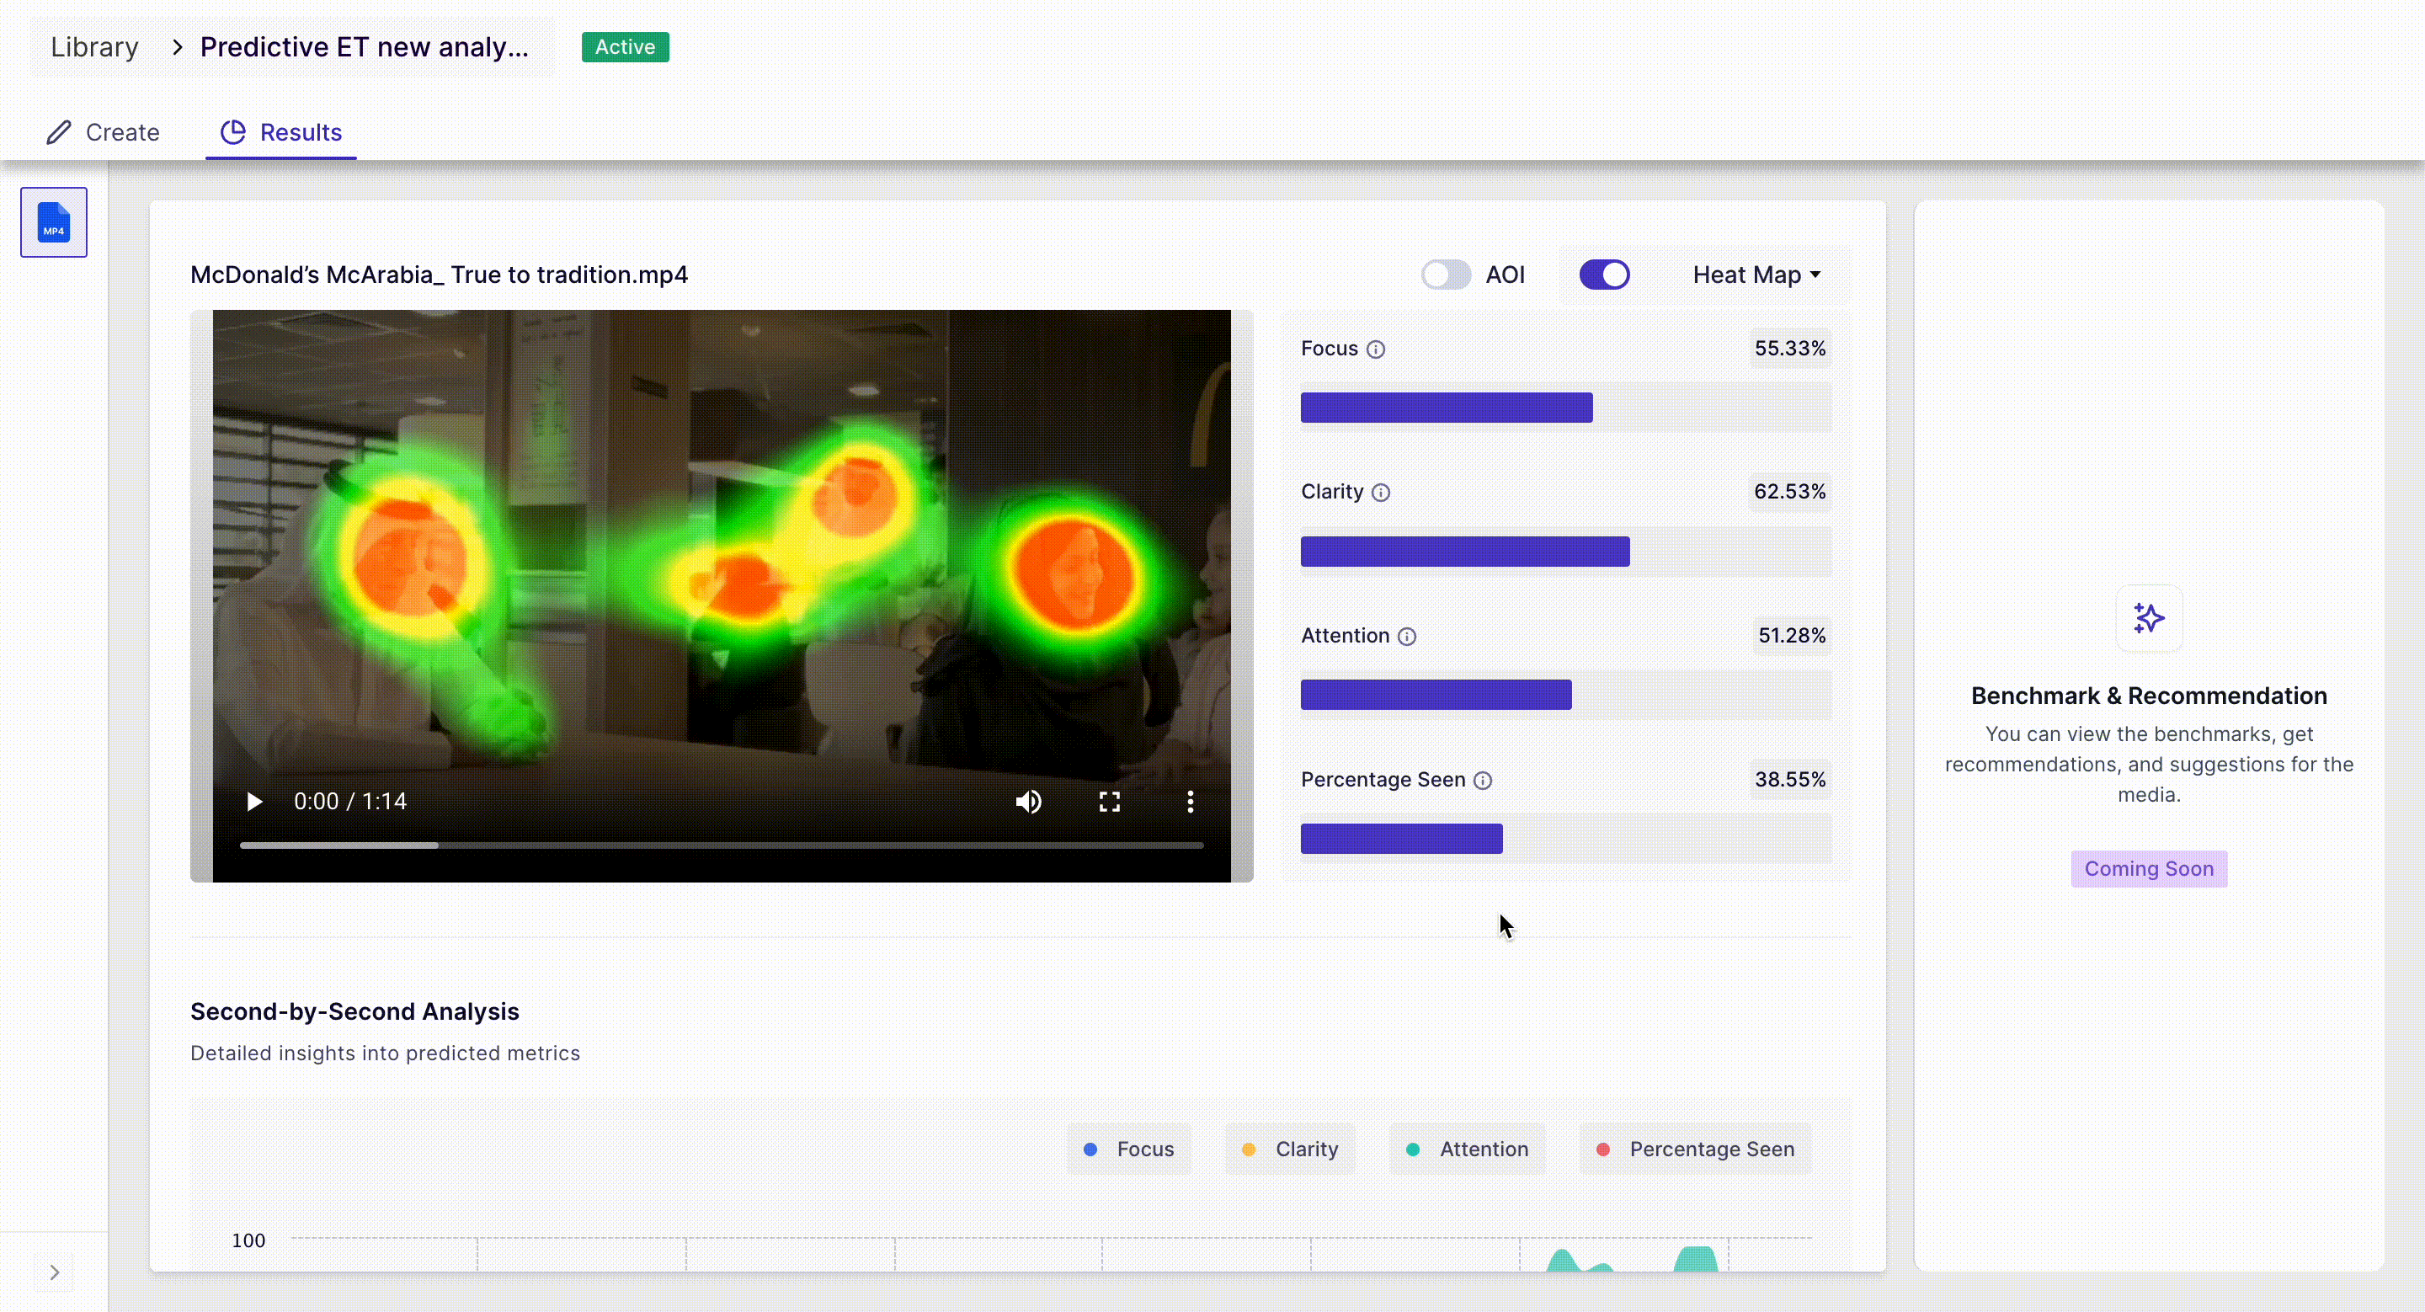Click the 55.33% Focus value
The height and width of the screenshot is (1312, 2425).
[1789, 349]
